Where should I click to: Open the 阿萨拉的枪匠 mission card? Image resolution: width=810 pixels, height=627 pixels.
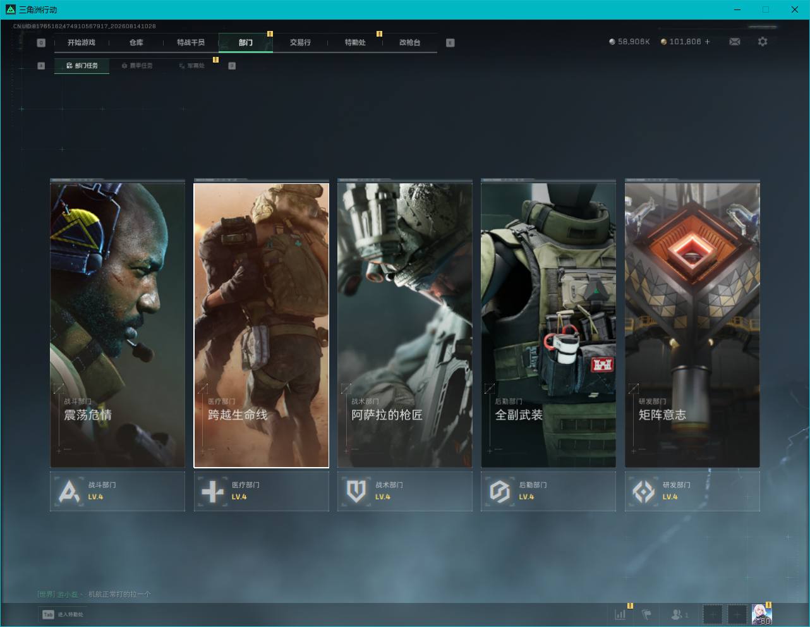click(405, 326)
